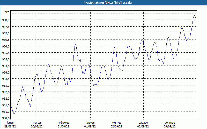Click the 932,5 y-axis value
This screenshot has width=207, height=129.
tap(6, 92)
